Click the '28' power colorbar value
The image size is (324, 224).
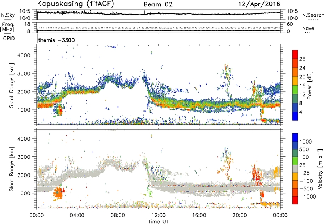pos(302,59)
